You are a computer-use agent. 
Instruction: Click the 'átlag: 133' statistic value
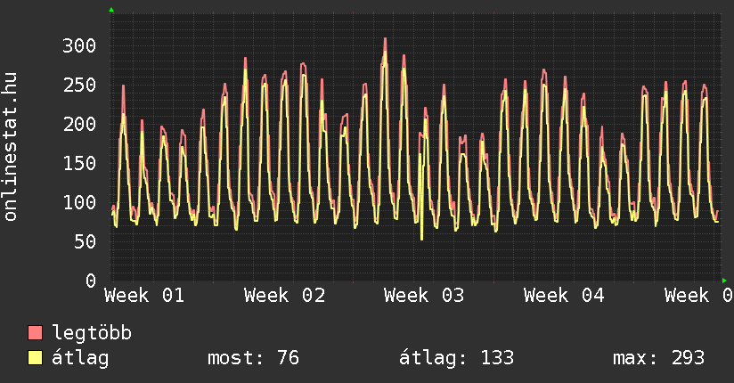[x=457, y=358]
